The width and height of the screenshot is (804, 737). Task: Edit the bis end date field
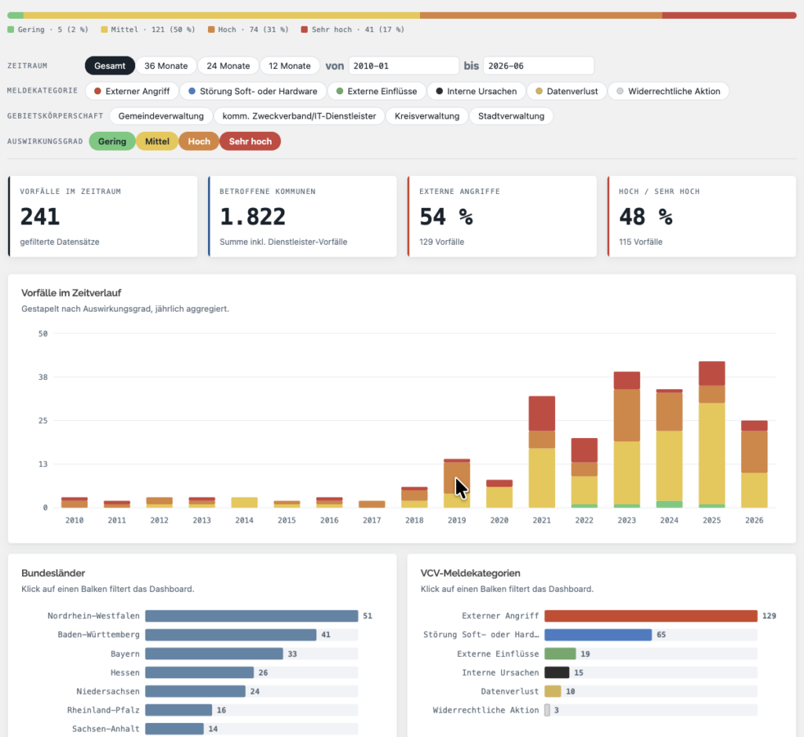coord(539,66)
